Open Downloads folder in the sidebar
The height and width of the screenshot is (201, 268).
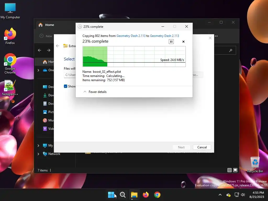click(x=48, y=95)
